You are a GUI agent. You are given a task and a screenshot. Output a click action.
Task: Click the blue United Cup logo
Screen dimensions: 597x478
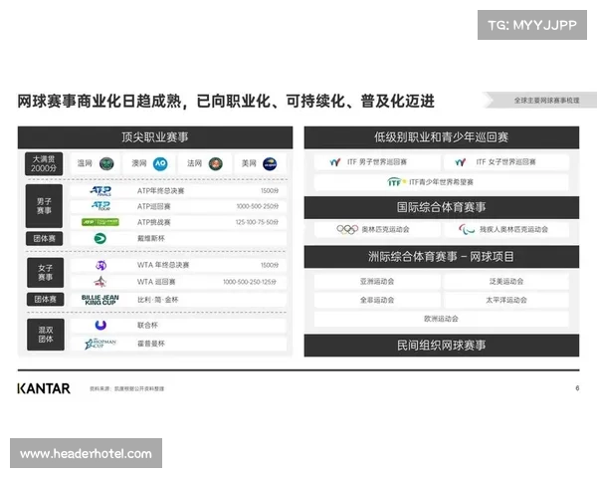[100, 325]
